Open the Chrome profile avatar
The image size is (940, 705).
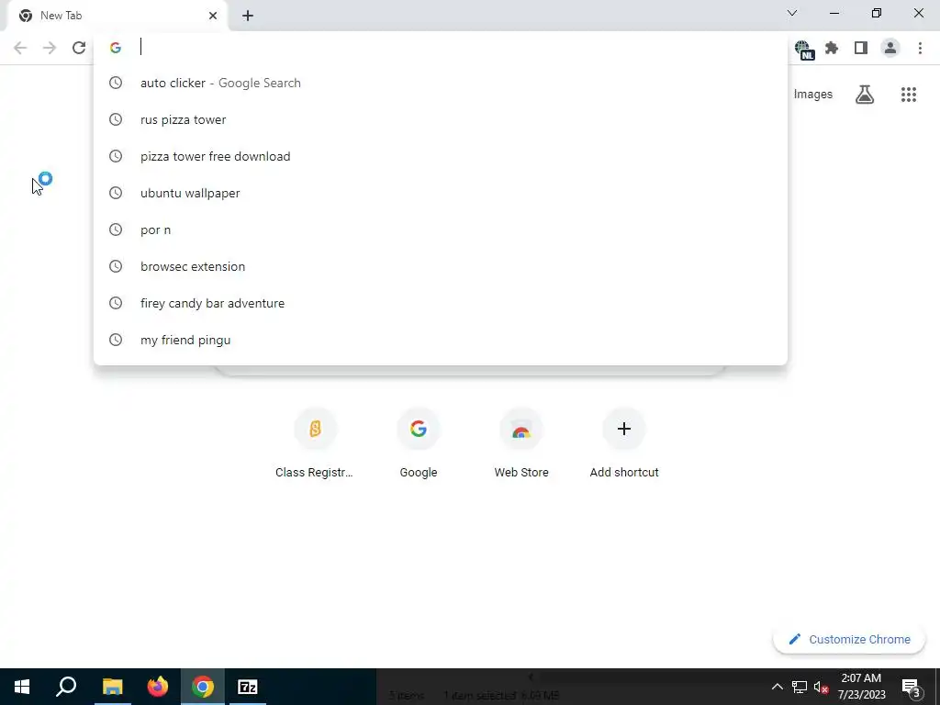click(890, 48)
